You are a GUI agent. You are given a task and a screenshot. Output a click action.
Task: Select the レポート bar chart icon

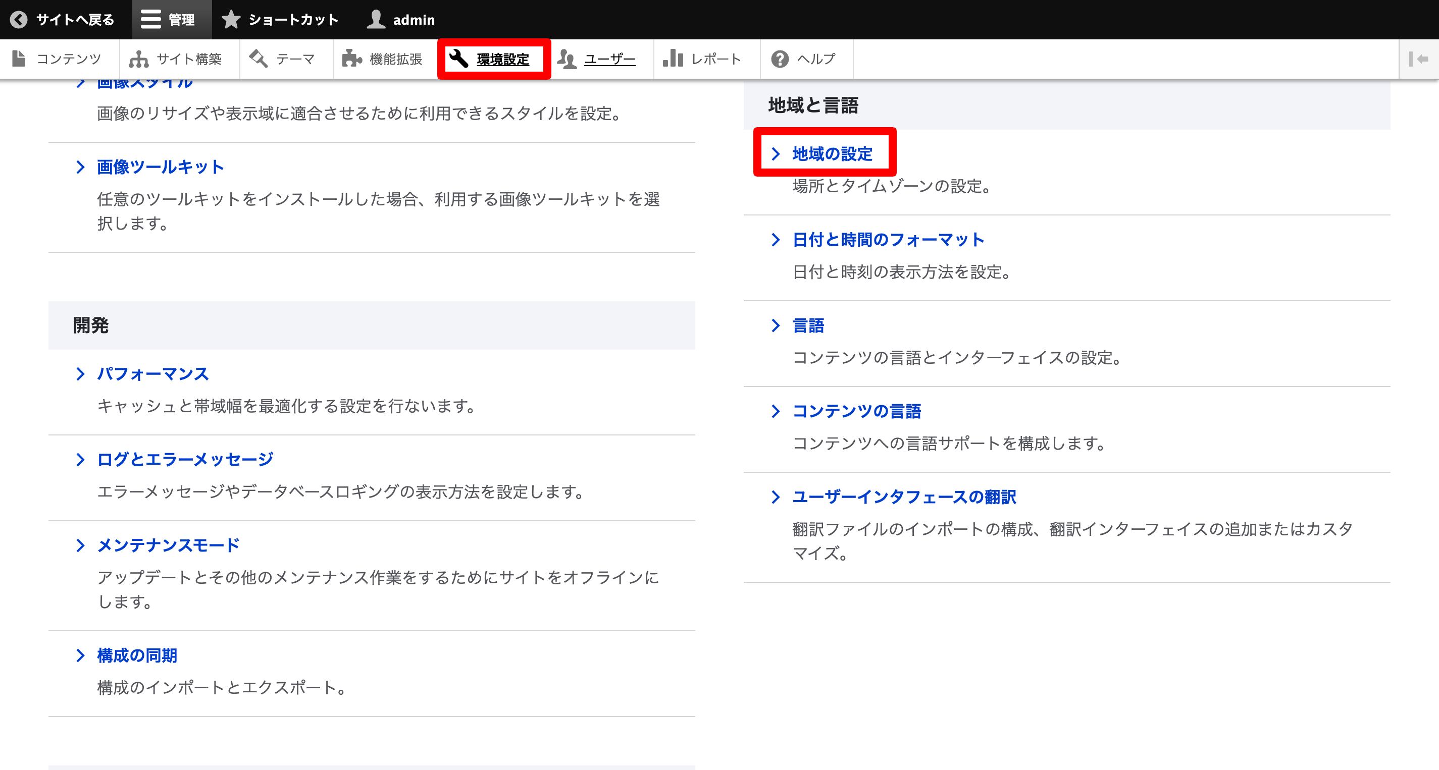[674, 58]
